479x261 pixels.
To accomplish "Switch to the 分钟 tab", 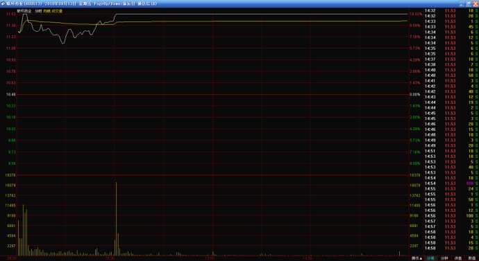I will [x=444, y=258].
